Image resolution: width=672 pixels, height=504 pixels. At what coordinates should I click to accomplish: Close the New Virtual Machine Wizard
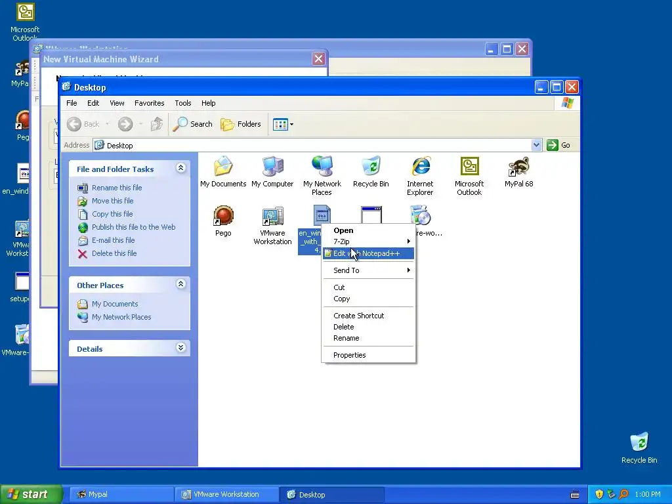click(318, 58)
